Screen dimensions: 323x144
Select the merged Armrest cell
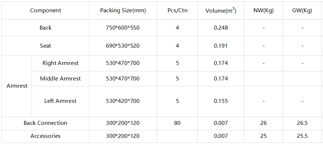17,86
